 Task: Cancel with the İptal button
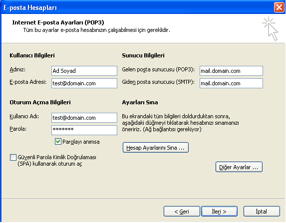point(262,212)
